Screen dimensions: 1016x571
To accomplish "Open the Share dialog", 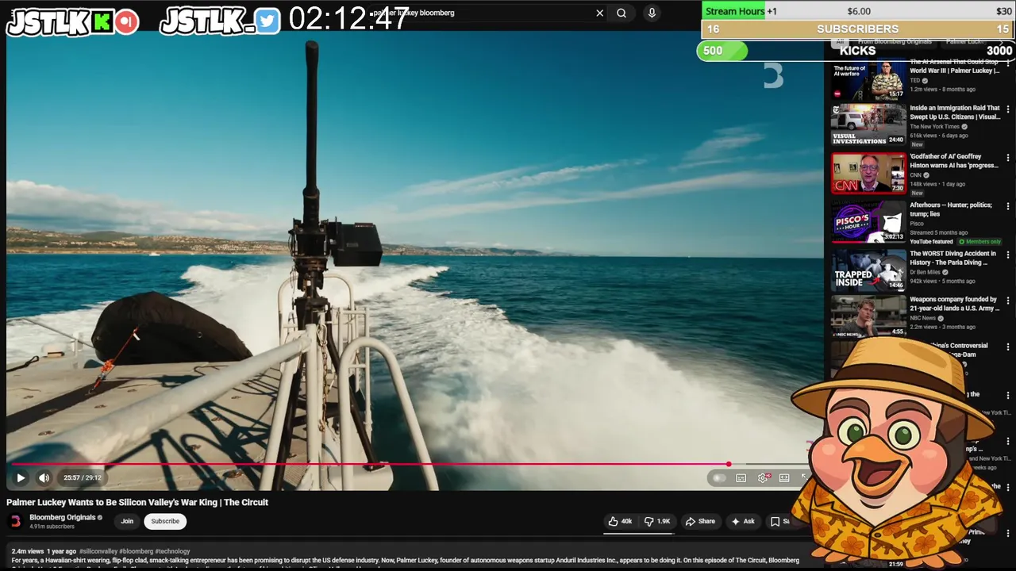I will click(700, 521).
